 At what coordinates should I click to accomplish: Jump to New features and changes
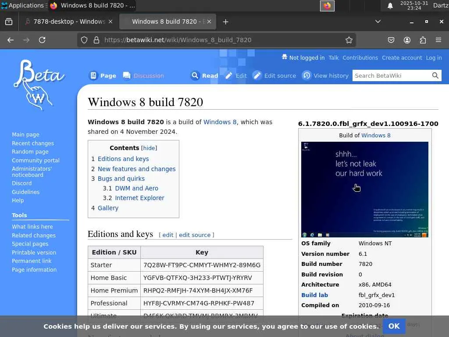point(137,169)
